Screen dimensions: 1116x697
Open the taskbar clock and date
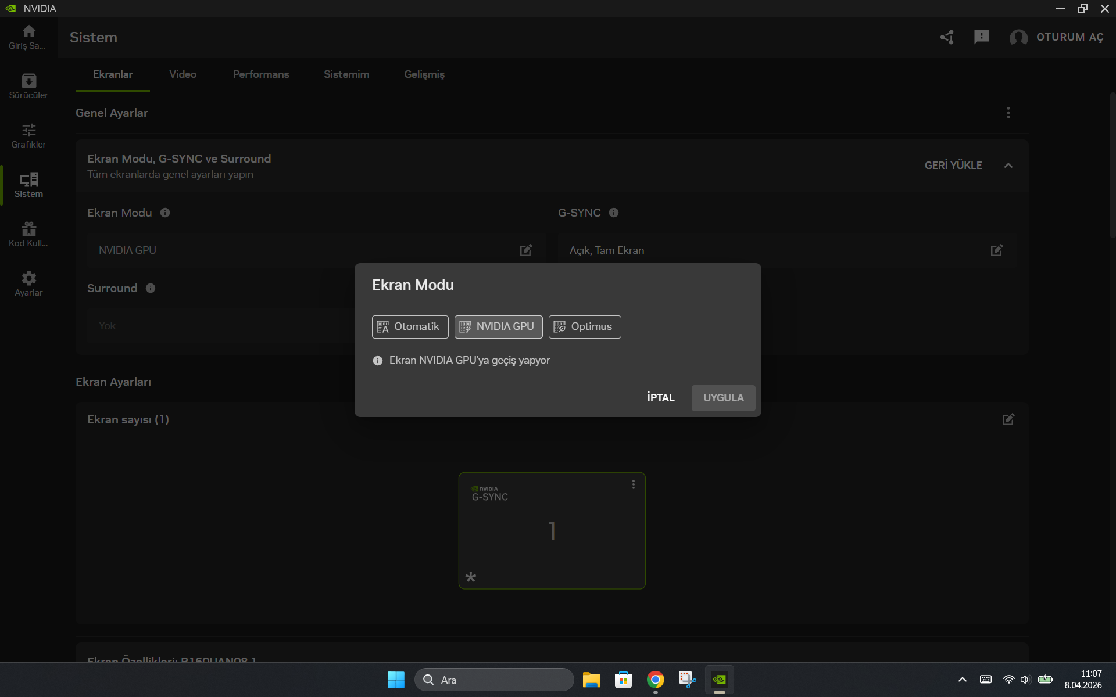tap(1083, 680)
